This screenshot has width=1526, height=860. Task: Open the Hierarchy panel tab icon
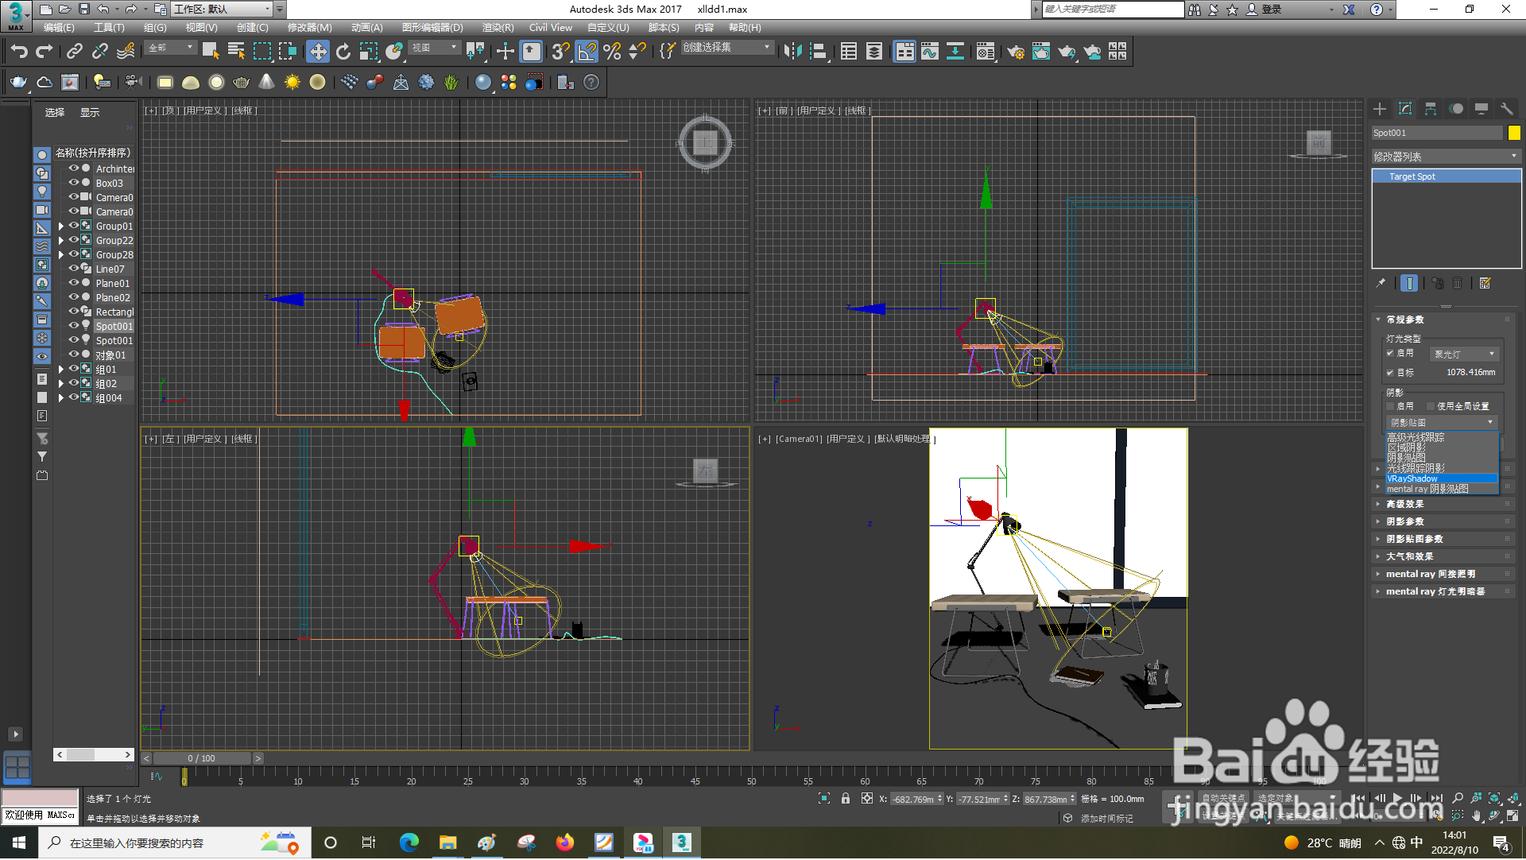point(1431,109)
